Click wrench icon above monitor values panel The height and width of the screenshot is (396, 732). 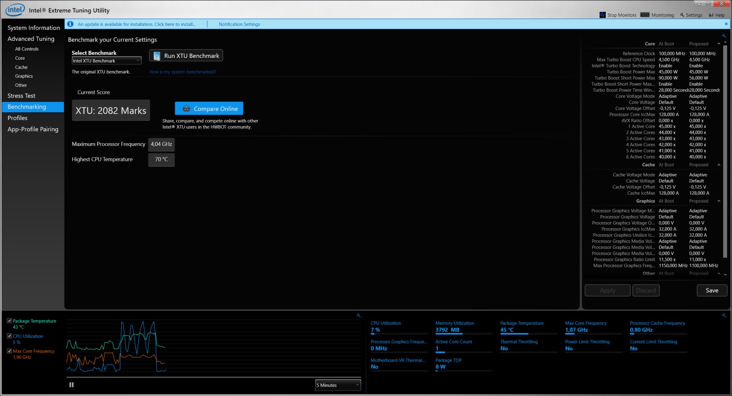(724, 315)
